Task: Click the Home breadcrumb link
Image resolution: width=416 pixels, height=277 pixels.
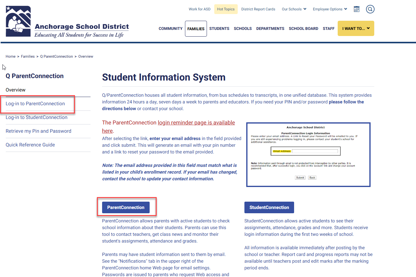Action: (11, 56)
